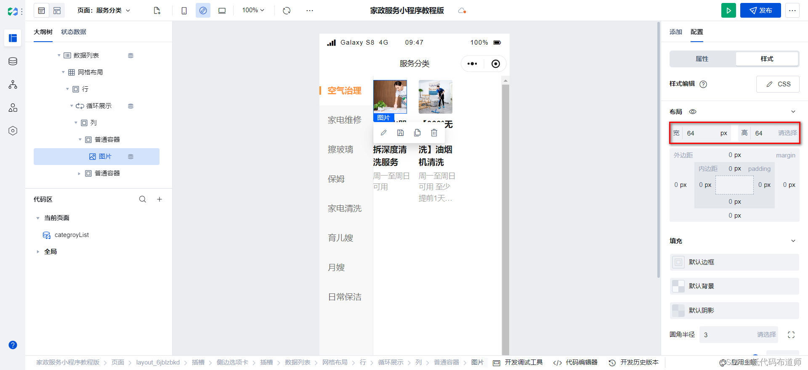Toggle the 布局 visibility eye icon

(693, 112)
